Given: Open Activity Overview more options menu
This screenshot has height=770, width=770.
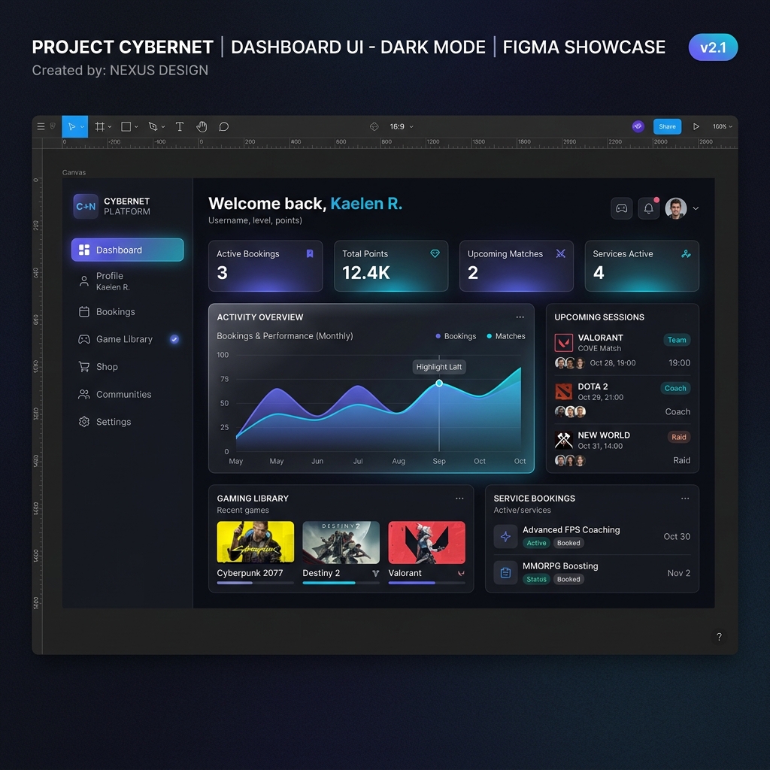Looking at the screenshot, I should pyautogui.click(x=520, y=317).
